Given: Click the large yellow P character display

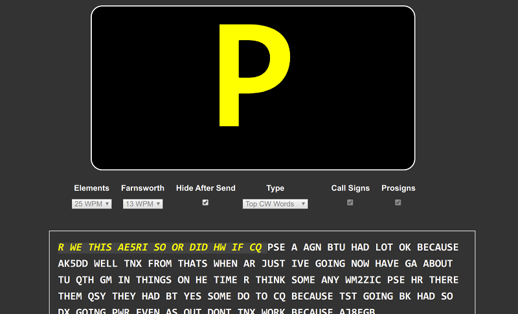Looking at the screenshot, I should (x=253, y=75).
